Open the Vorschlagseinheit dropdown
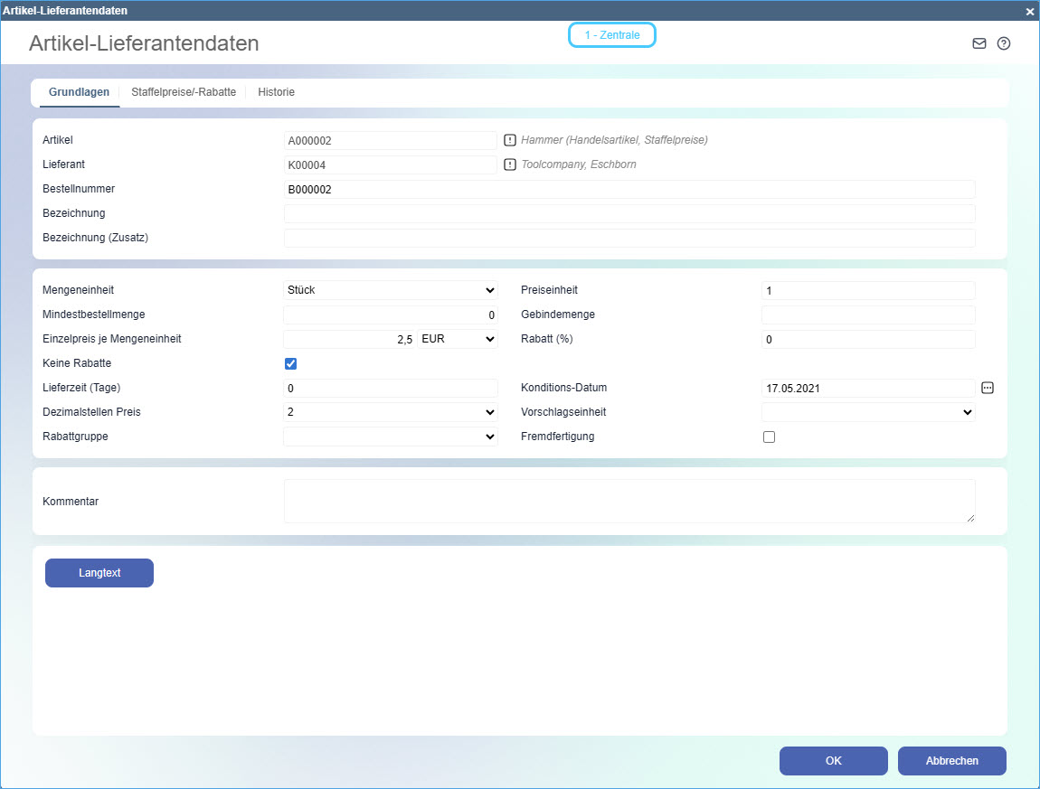The height and width of the screenshot is (789, 1040). point(867,412)
